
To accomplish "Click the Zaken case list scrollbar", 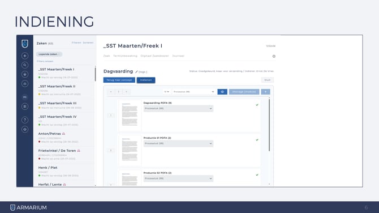I will click(x=95, y=74).
